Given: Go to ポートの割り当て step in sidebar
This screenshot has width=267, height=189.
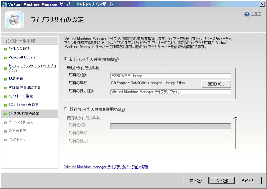Looking at the screenshot, I should coord(21,122).
